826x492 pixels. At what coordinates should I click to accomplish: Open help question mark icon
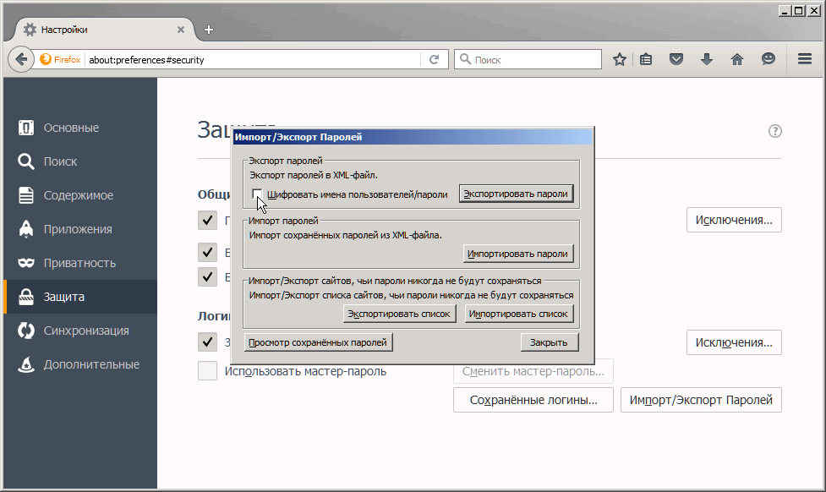click(775, 131)
